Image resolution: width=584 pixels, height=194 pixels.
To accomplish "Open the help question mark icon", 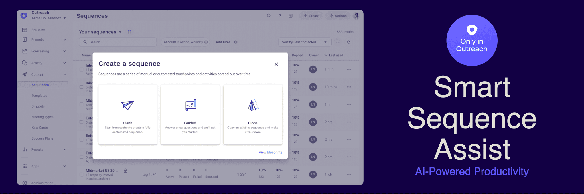I will pos(280,16).
